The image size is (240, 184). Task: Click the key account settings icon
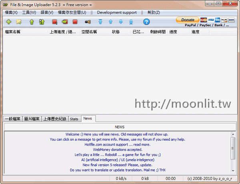[x=88, y=22]
